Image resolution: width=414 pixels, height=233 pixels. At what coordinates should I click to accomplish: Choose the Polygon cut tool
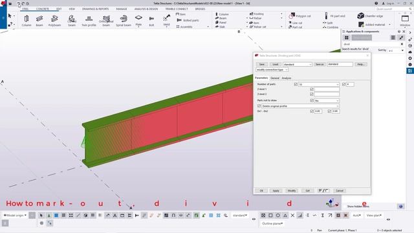point(300,16)
